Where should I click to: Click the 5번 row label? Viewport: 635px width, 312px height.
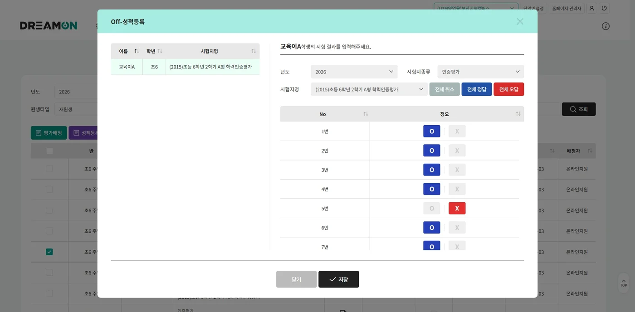[325, 209]
